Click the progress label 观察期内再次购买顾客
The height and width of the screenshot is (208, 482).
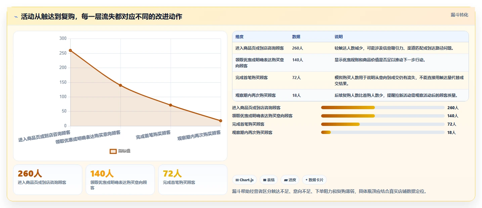pyautogui.click(x=252, y=132)
